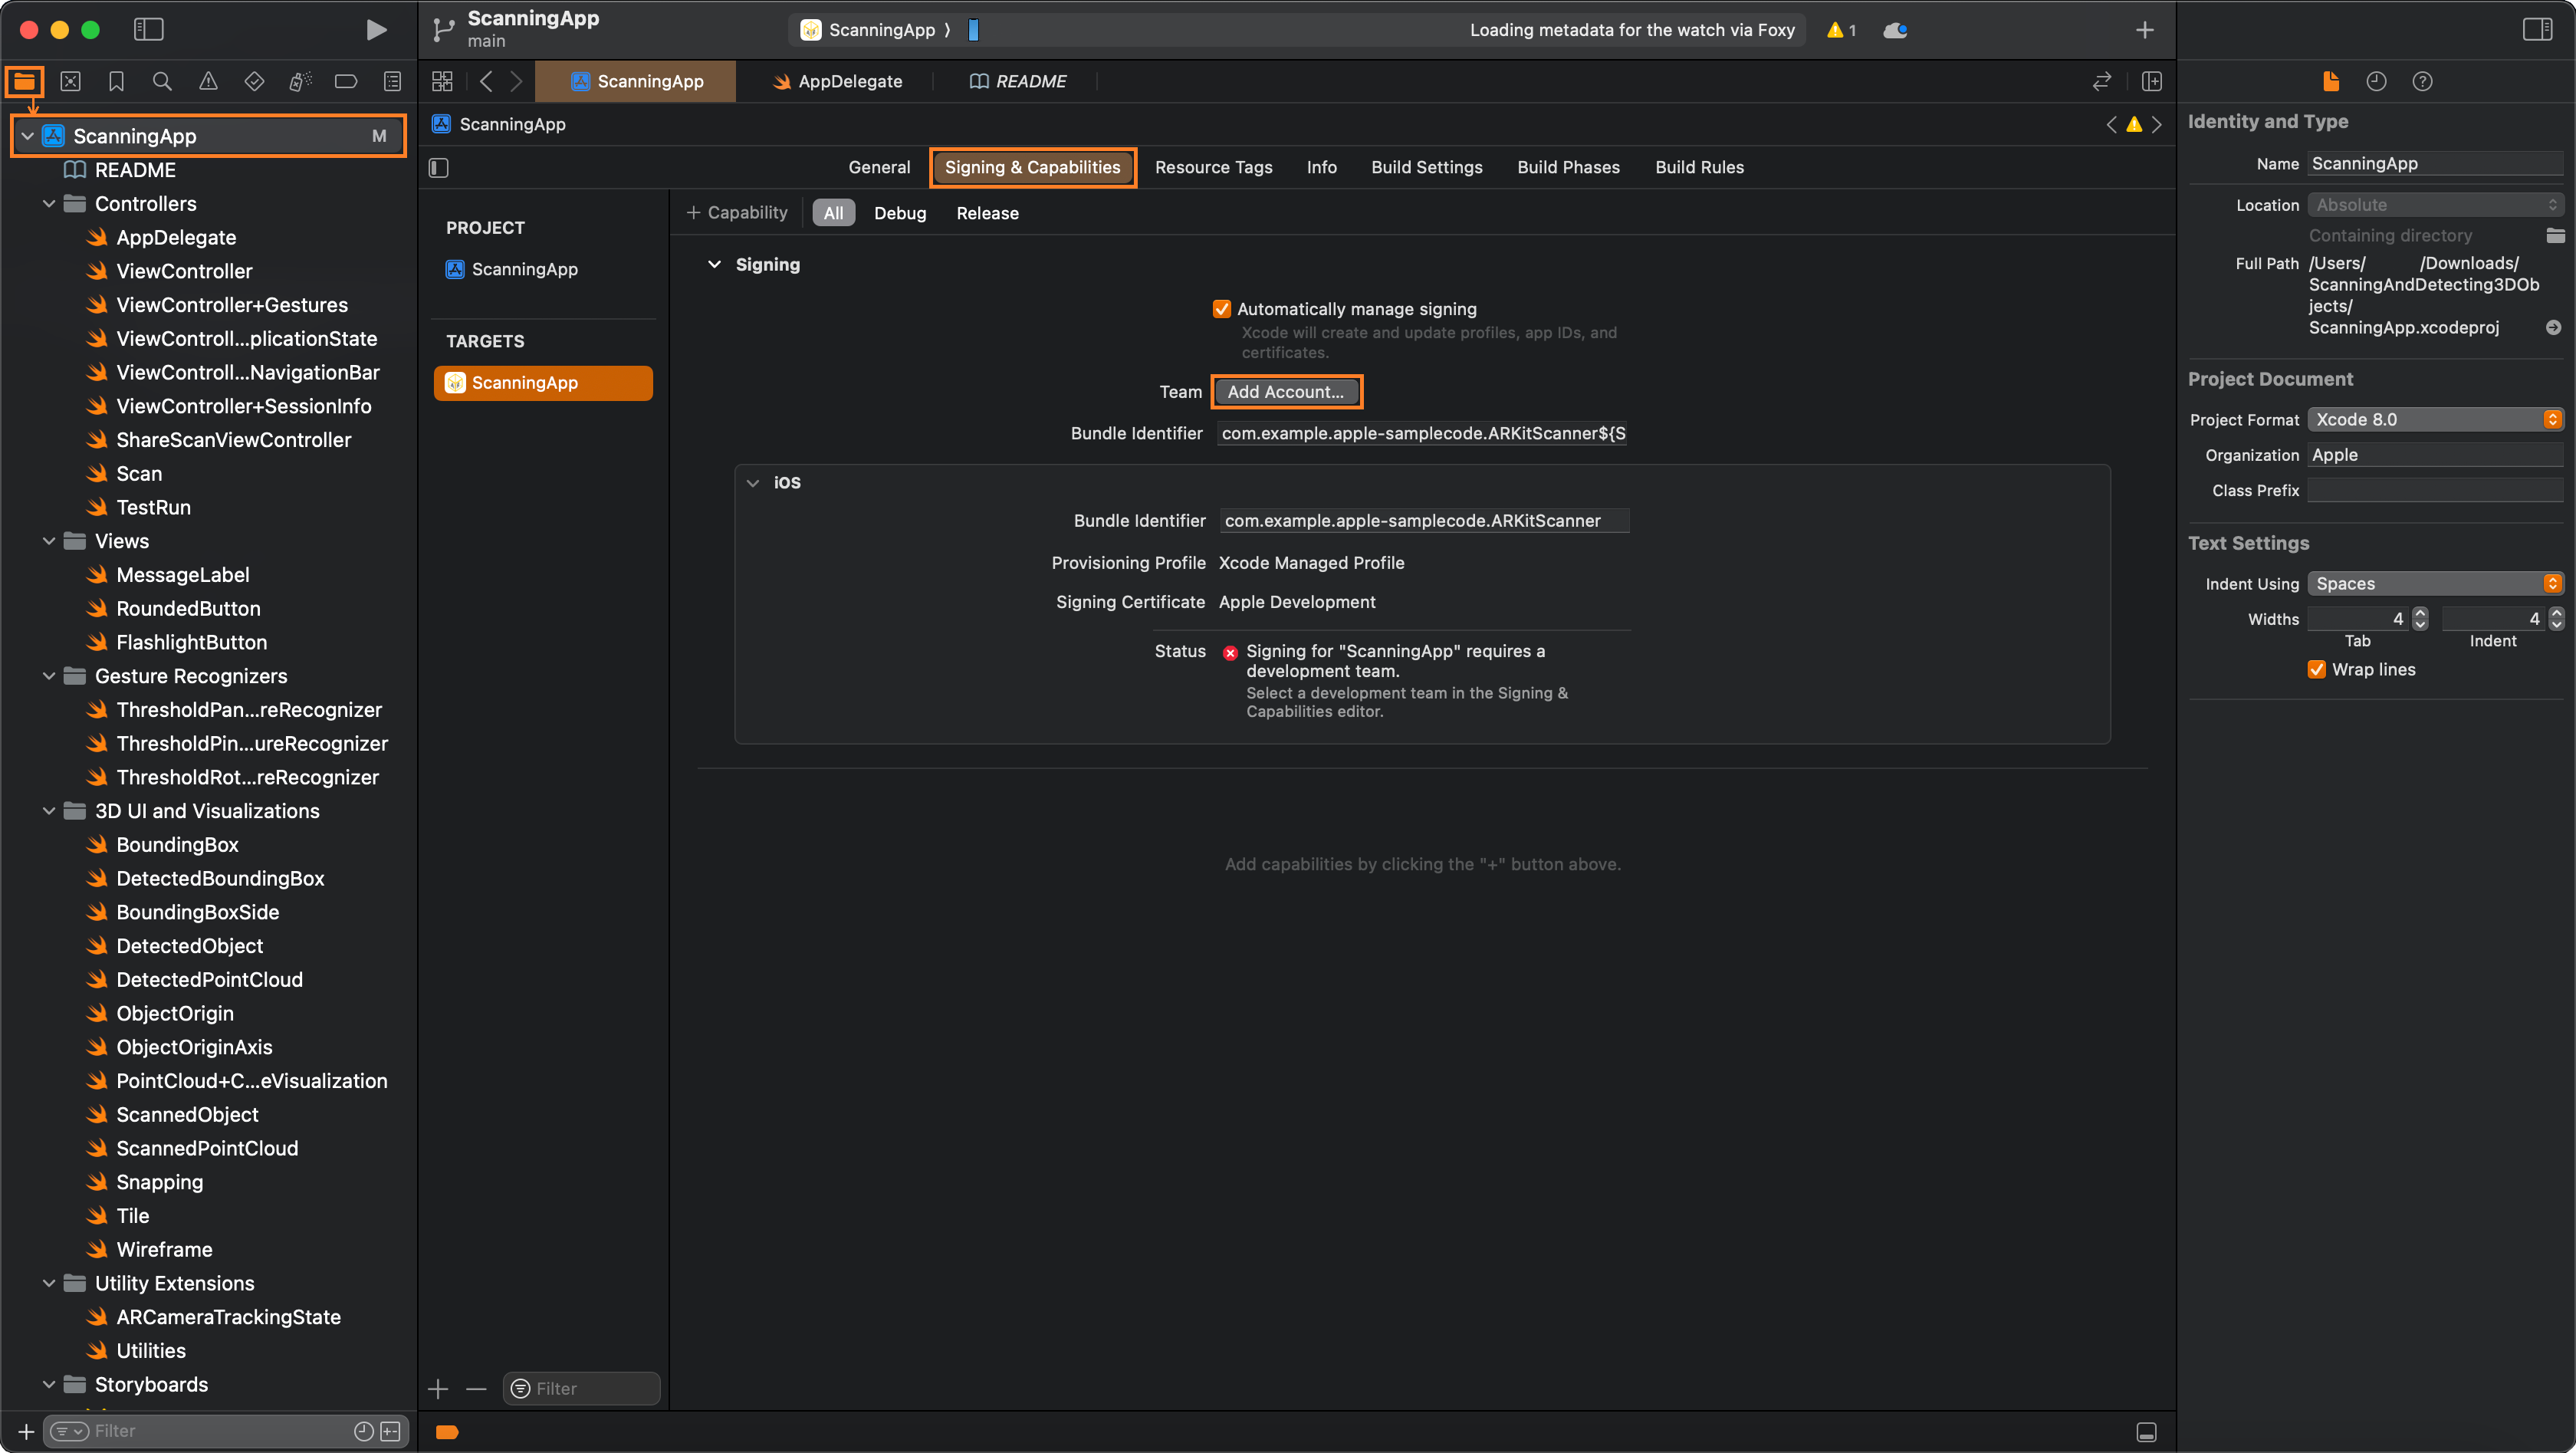Screen dimensions: 2576x1453
Task: Collapse the Signing section
Action: tap(714, 265)
